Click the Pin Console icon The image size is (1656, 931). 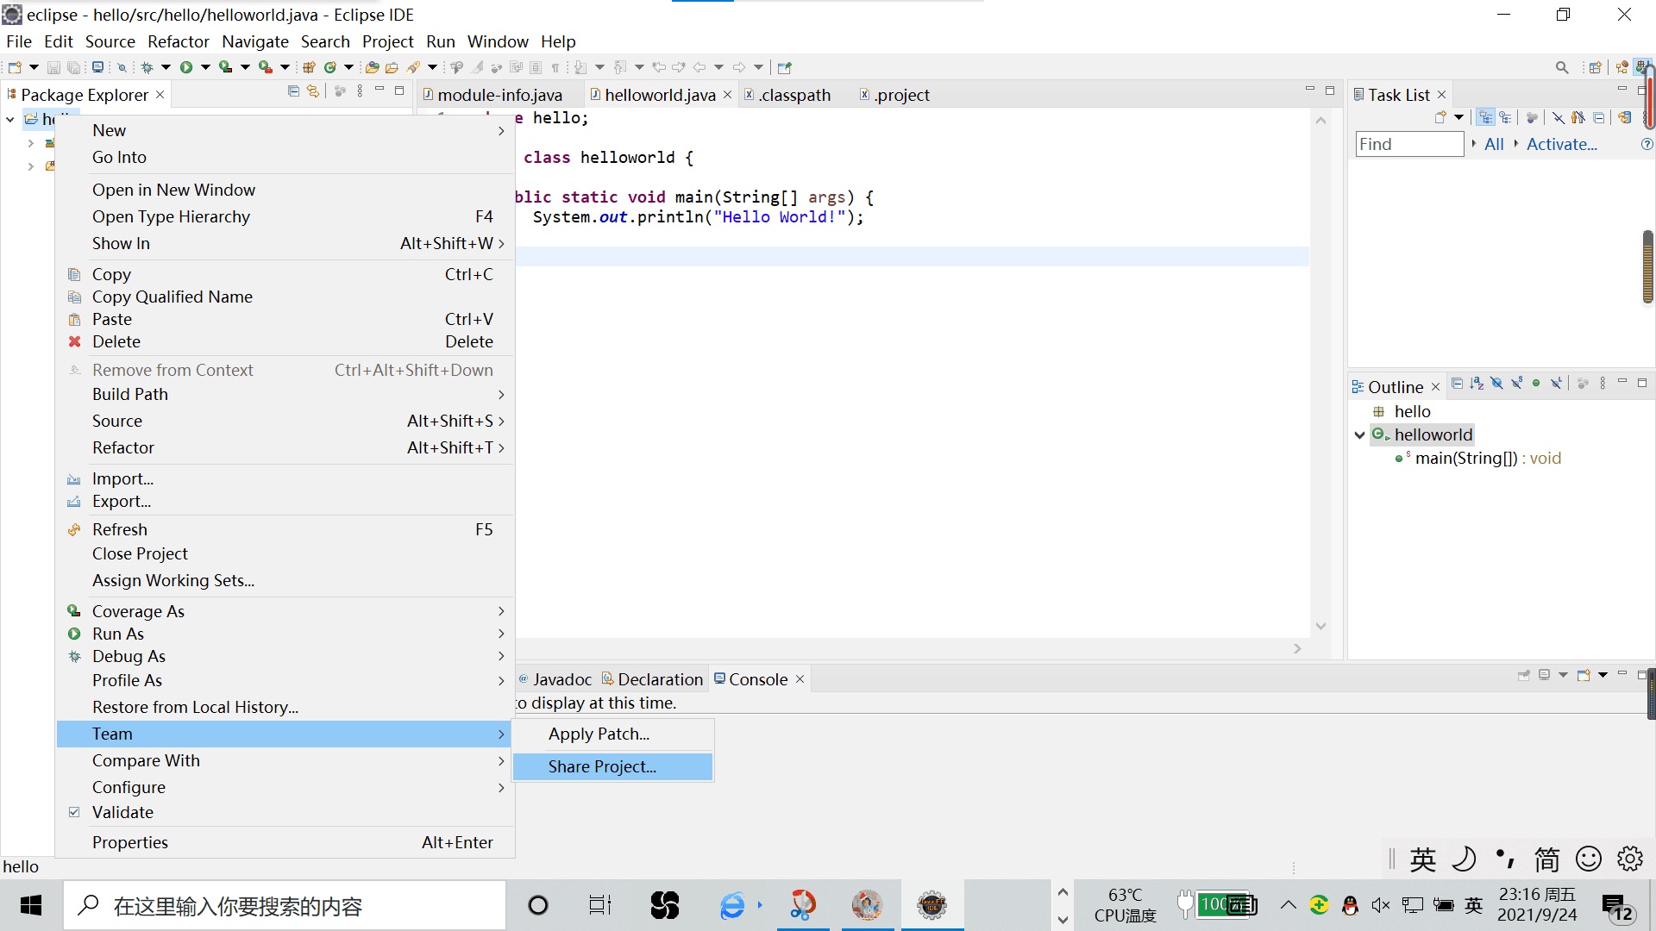[1524, 675]
